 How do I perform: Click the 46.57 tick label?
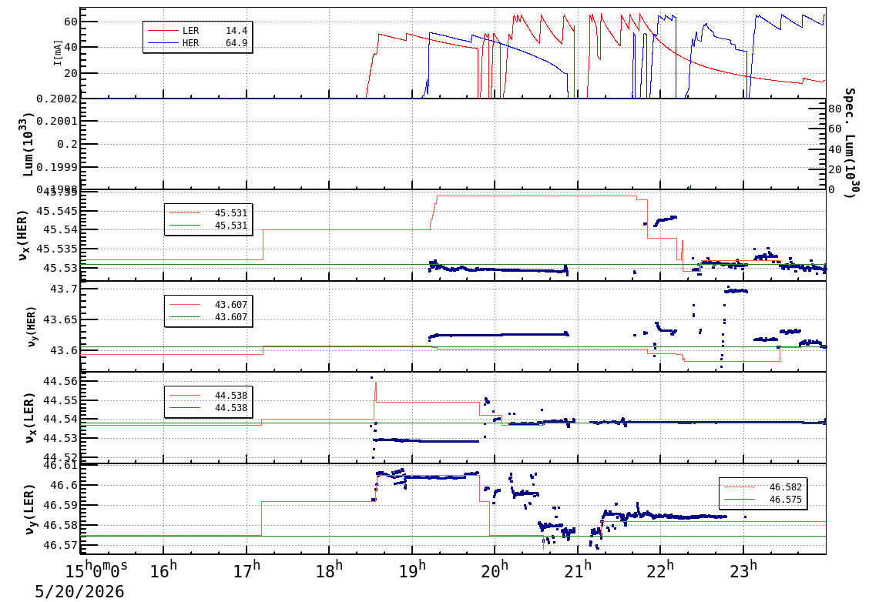coord(61,545)
